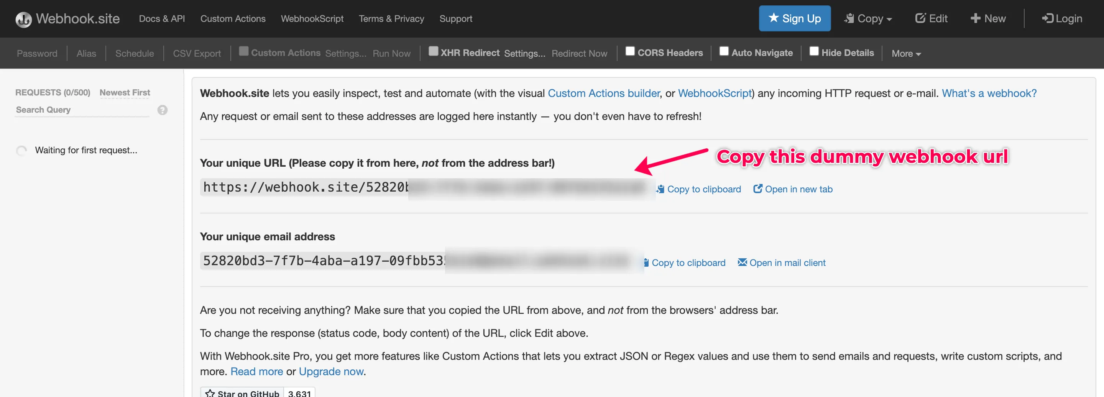Screen dimensions: 1104x397
Task: Open Custom Actions builder link
Action: pos(603,94)
